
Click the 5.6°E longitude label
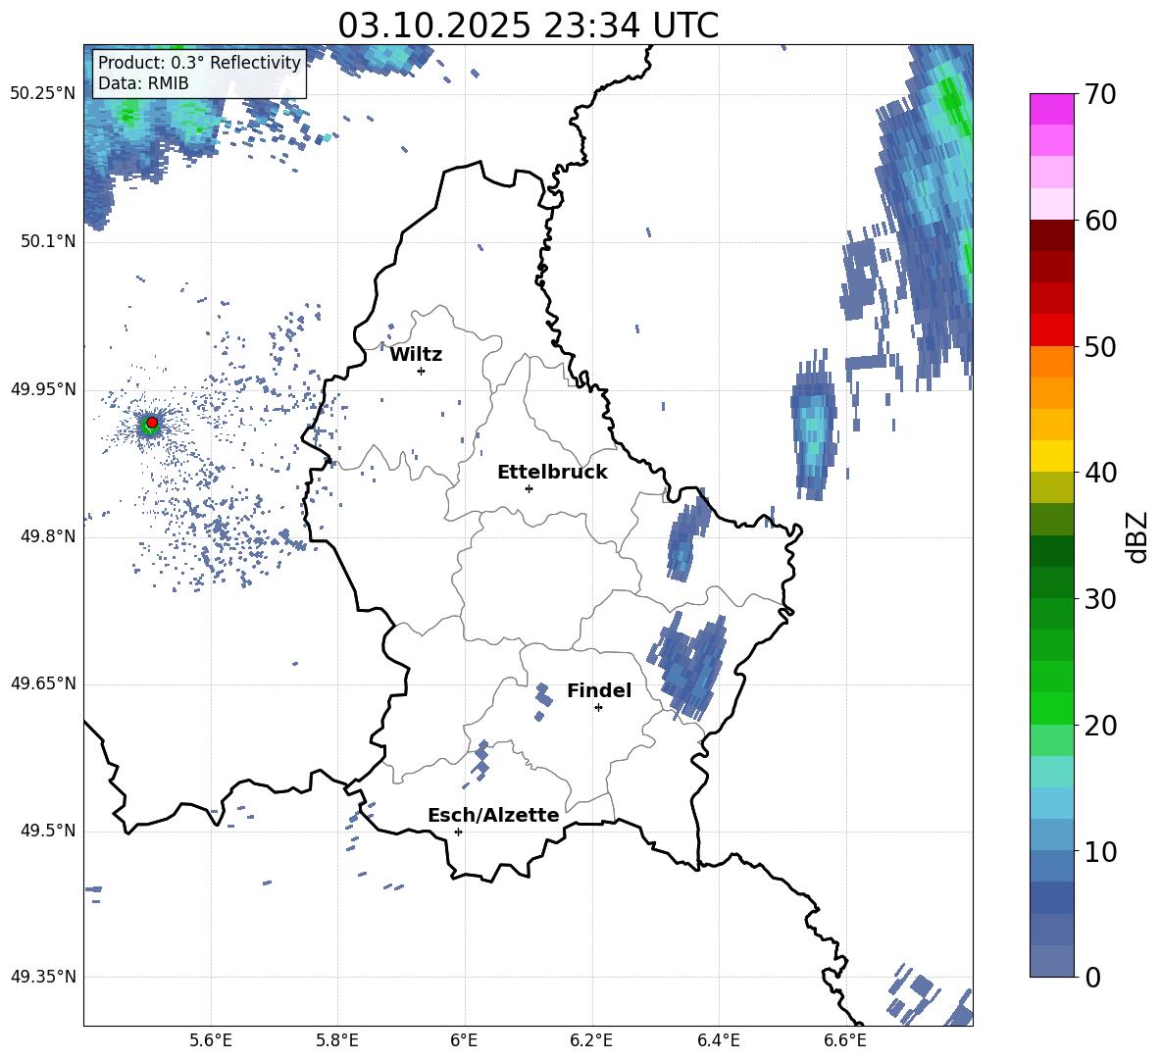coord(210,1041)
